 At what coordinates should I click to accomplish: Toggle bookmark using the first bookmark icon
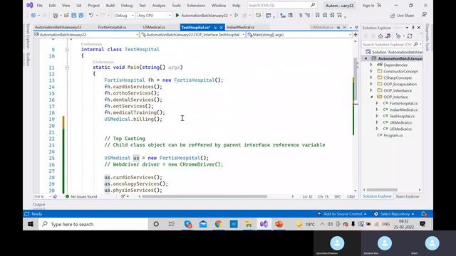click(x=317, y=16)
